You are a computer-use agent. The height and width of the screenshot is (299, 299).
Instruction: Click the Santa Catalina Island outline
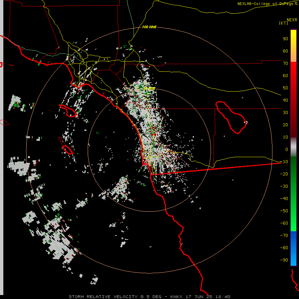[68, 111]
